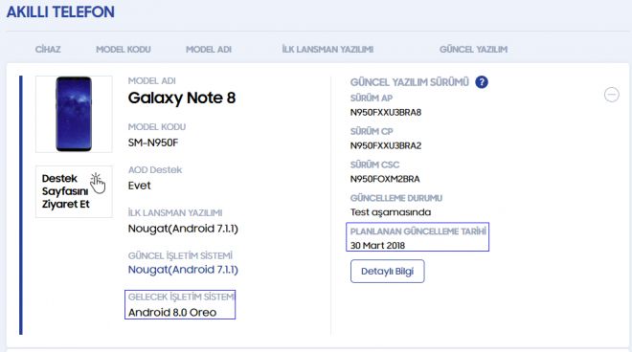The width and height of the screenshot is (632, 352).
Task: Click the current OS Nougat(Android 7.1.1) link
Action: point(183,270)
